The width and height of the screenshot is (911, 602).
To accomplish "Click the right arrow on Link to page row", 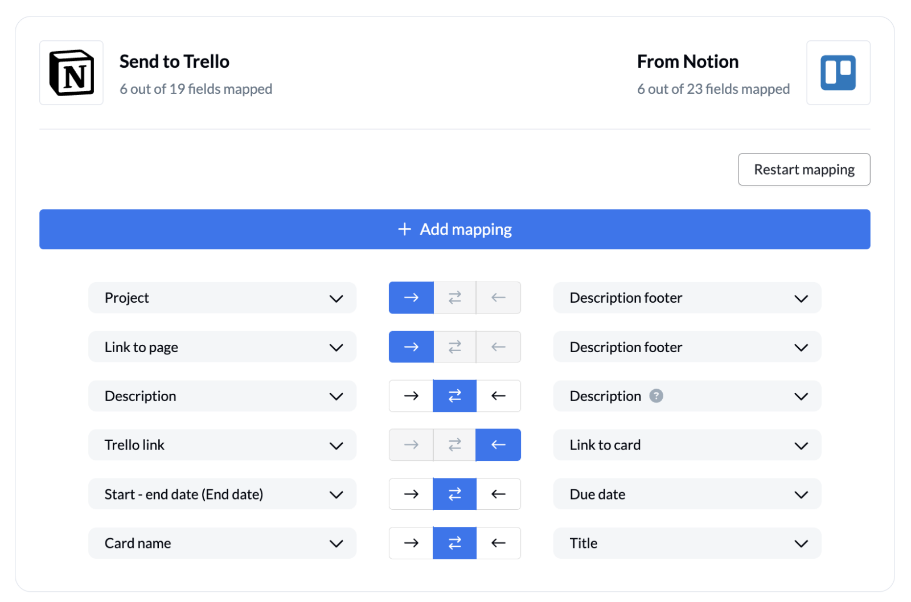I will click(411, 347).
